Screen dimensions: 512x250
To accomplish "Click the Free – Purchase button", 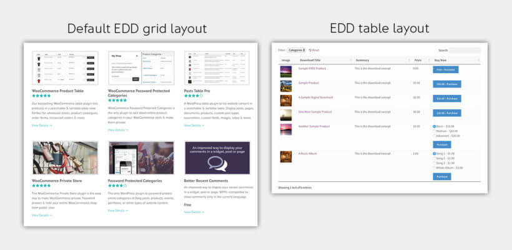I will 445,69.
